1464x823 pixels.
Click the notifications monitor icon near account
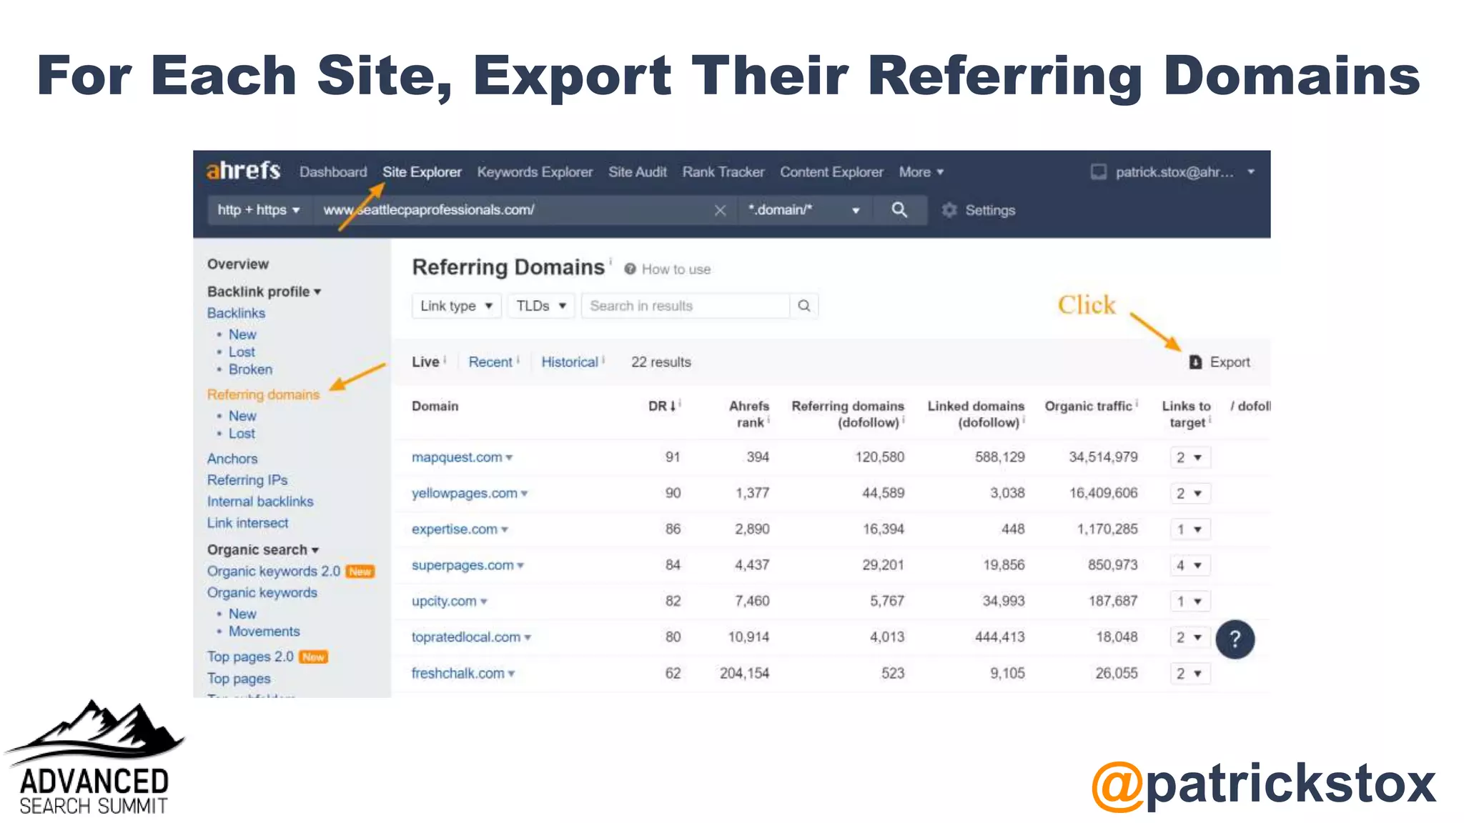[1099, 172]
